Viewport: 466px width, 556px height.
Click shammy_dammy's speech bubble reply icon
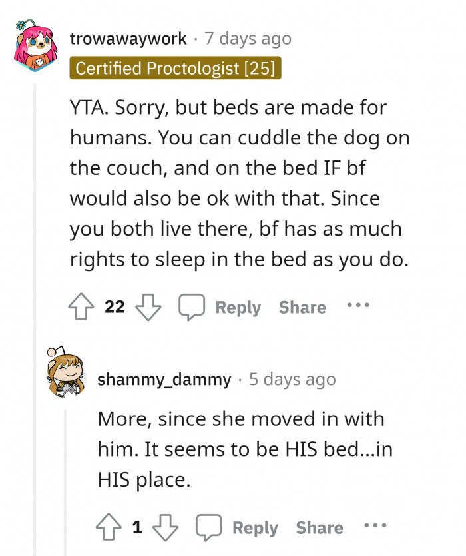209,527
